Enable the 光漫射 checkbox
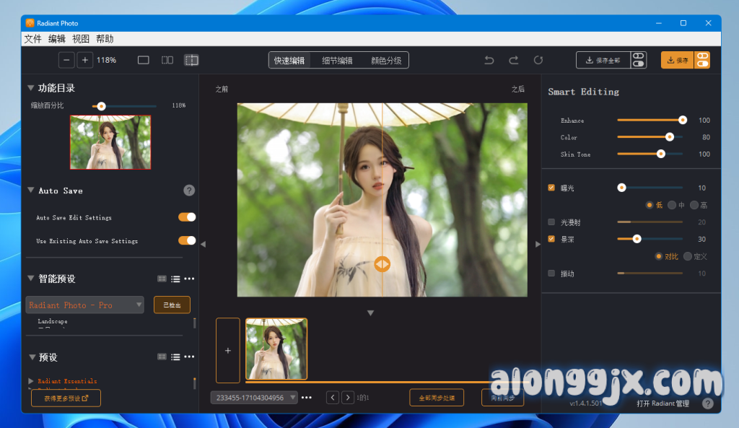This screenshot has height=428, width=739. point(552,222)
